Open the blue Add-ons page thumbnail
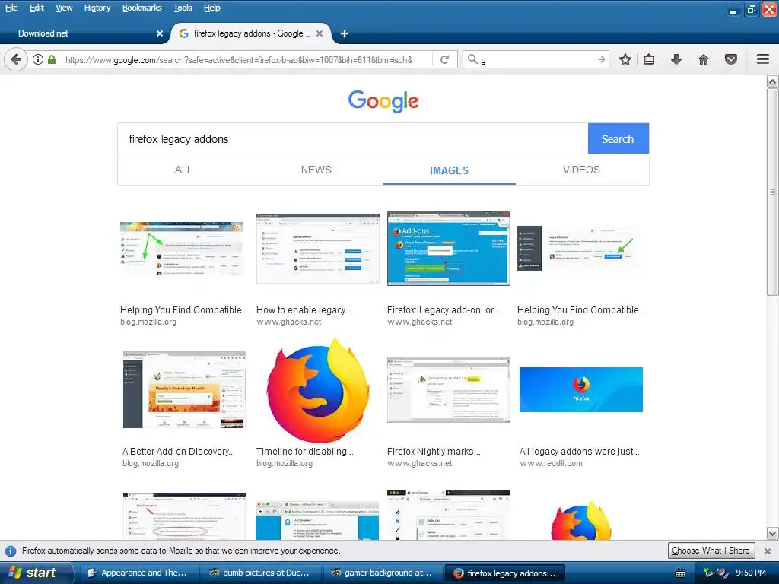Viewport: 779px width, 584px height. pyautogui.click(x=449, y=249)
